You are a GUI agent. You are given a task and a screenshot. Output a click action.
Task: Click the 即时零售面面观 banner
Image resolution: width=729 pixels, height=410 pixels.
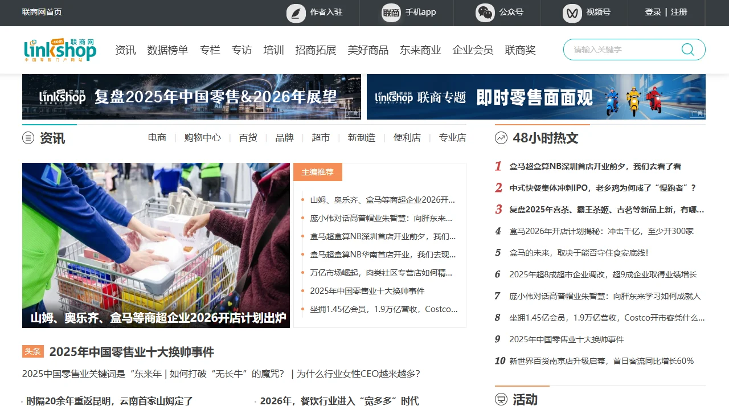pos(535,97)
